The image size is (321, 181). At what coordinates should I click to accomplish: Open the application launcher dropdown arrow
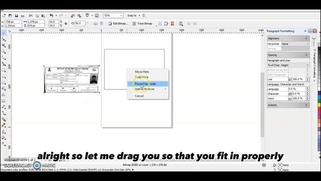click(92, 16)
